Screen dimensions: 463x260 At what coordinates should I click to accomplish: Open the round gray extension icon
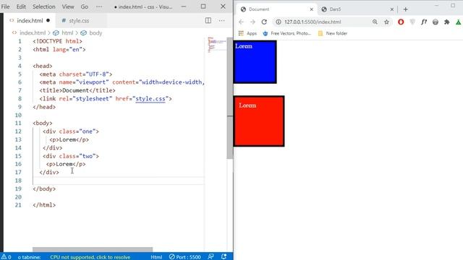[x=436, y=22]
